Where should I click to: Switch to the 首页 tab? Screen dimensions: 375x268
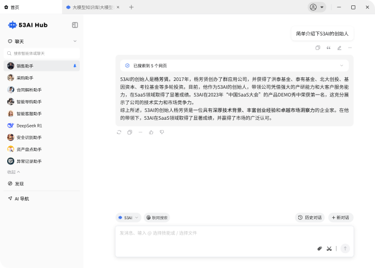[31, 7]
